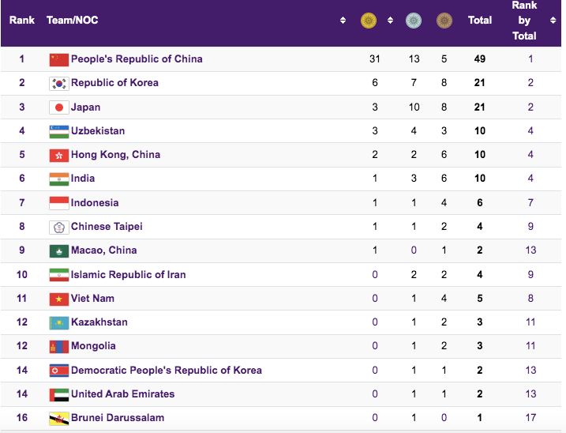The height and width of the screenshot is (433, 566).
Task: Click the Rank column header
Action: coord(22,21)
